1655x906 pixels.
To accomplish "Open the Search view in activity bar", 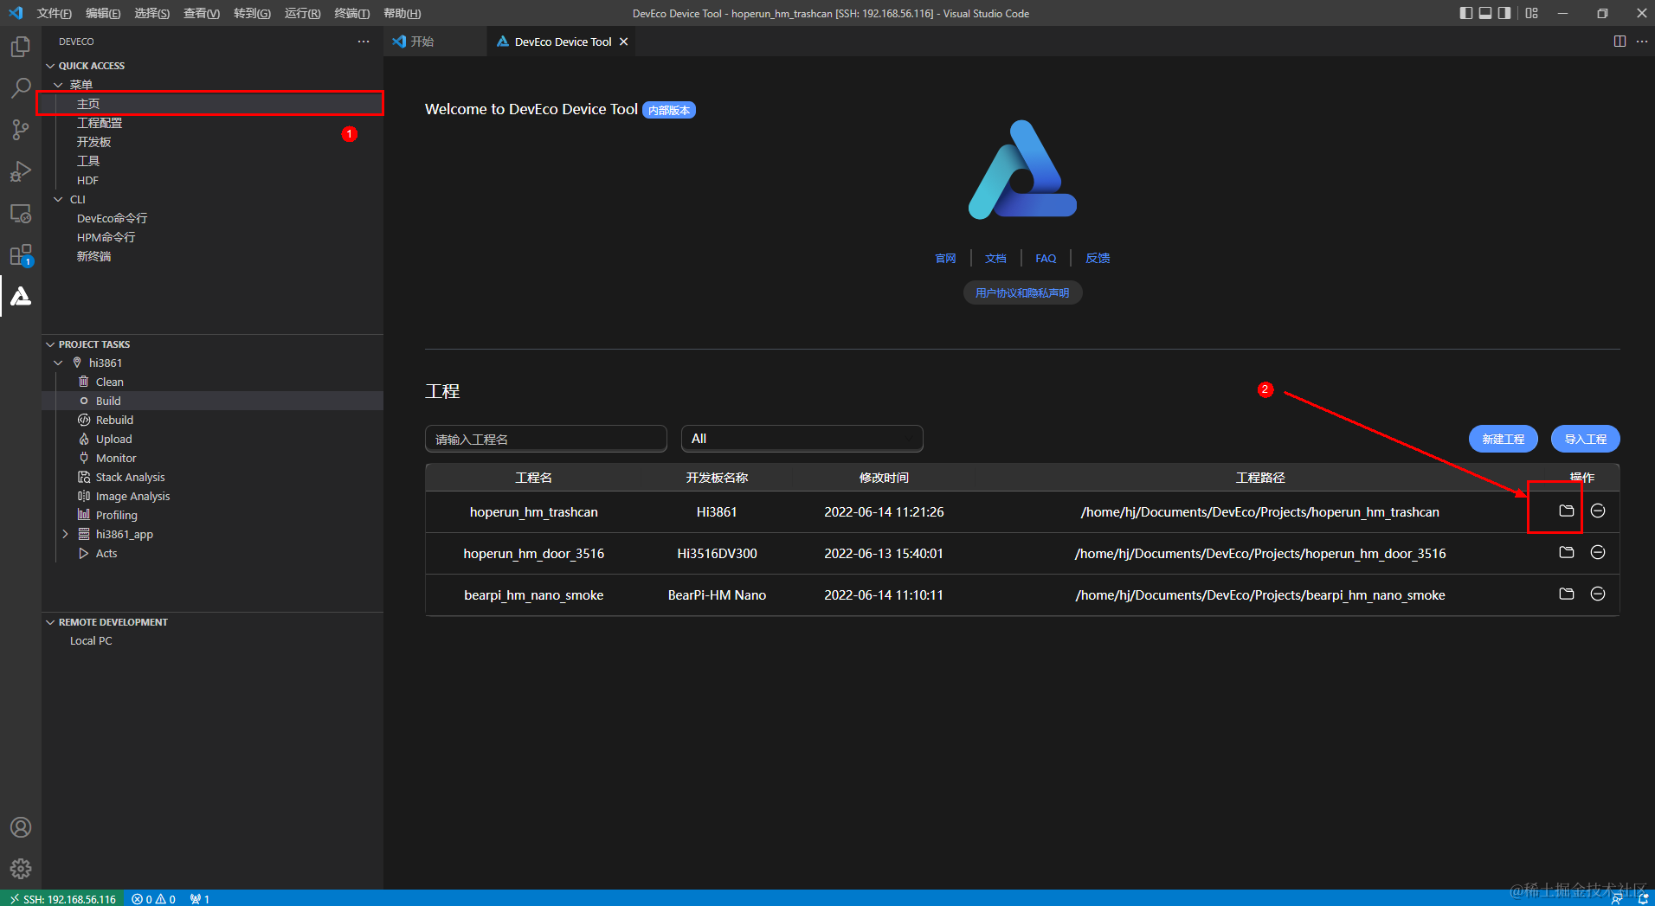I will [x=21, y=87].
